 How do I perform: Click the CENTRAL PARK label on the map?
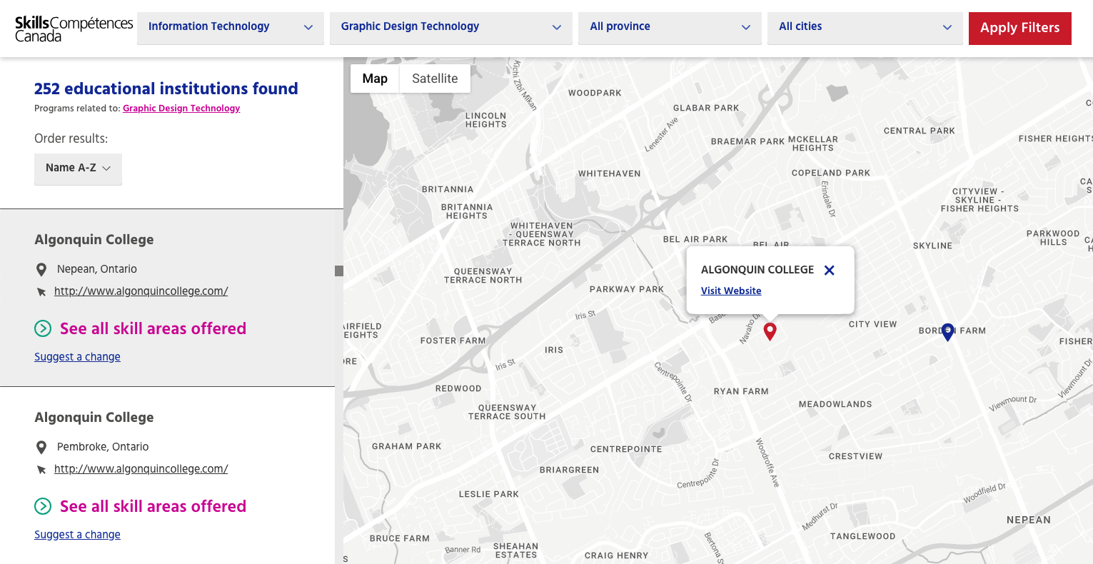click(920, 131)
